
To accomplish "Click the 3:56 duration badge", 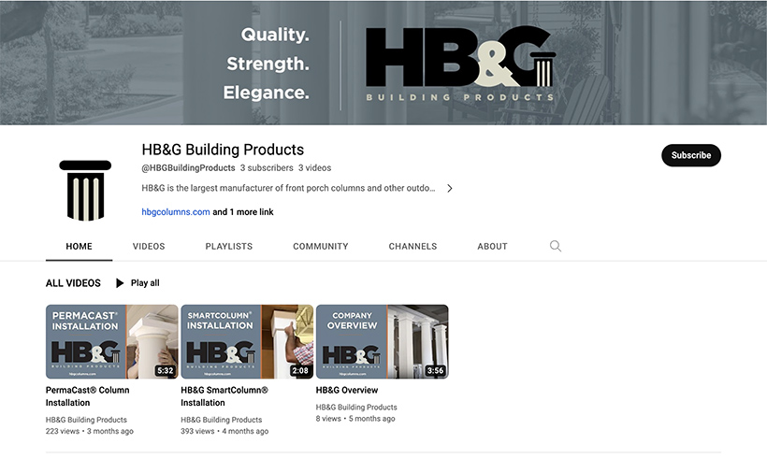I will pyautogui.click(x=435, y=370).
